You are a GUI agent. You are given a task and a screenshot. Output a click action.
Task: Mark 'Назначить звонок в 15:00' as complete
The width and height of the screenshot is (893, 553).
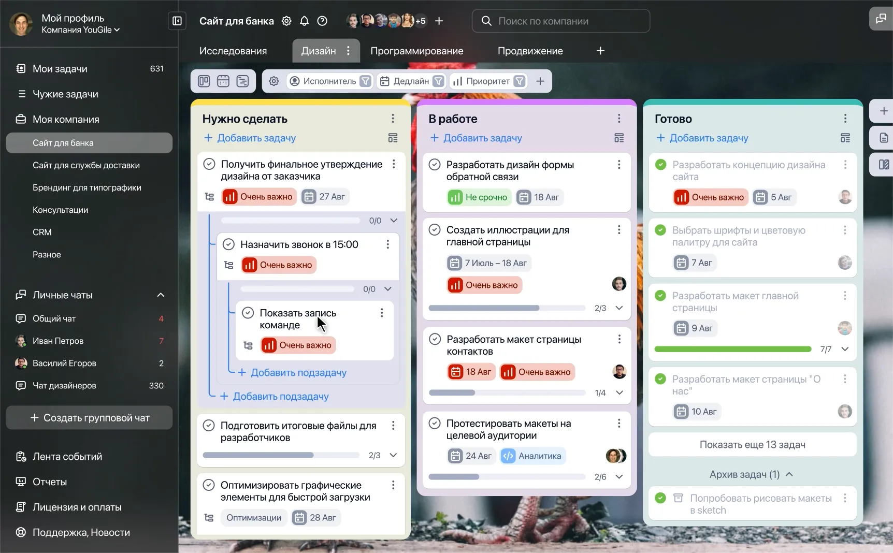(x=228, y=244)
